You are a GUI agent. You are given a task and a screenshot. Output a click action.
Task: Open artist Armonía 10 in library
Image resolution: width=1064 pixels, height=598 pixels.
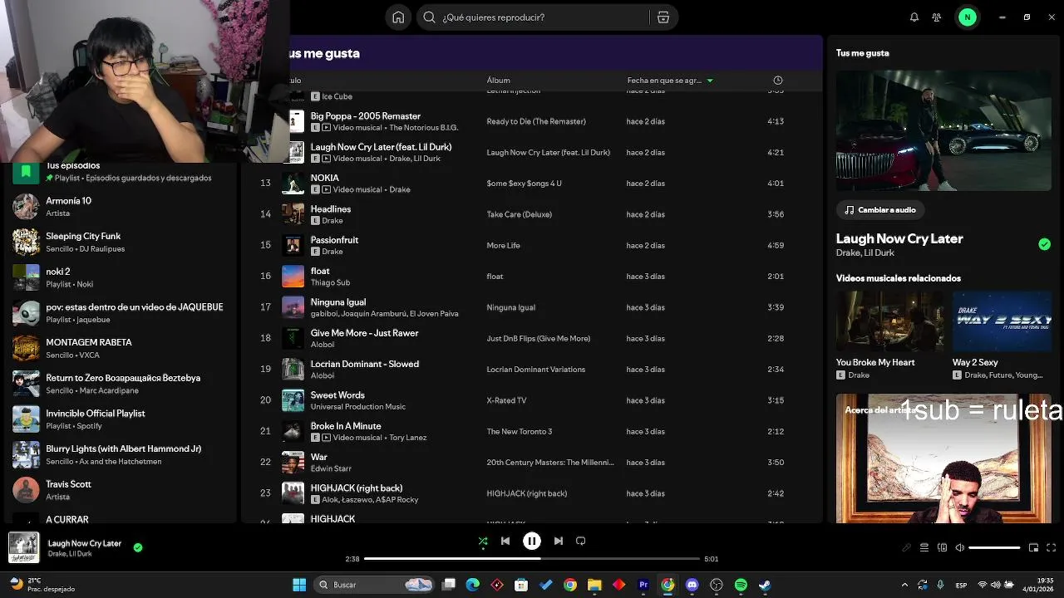[x=121, y=207]
